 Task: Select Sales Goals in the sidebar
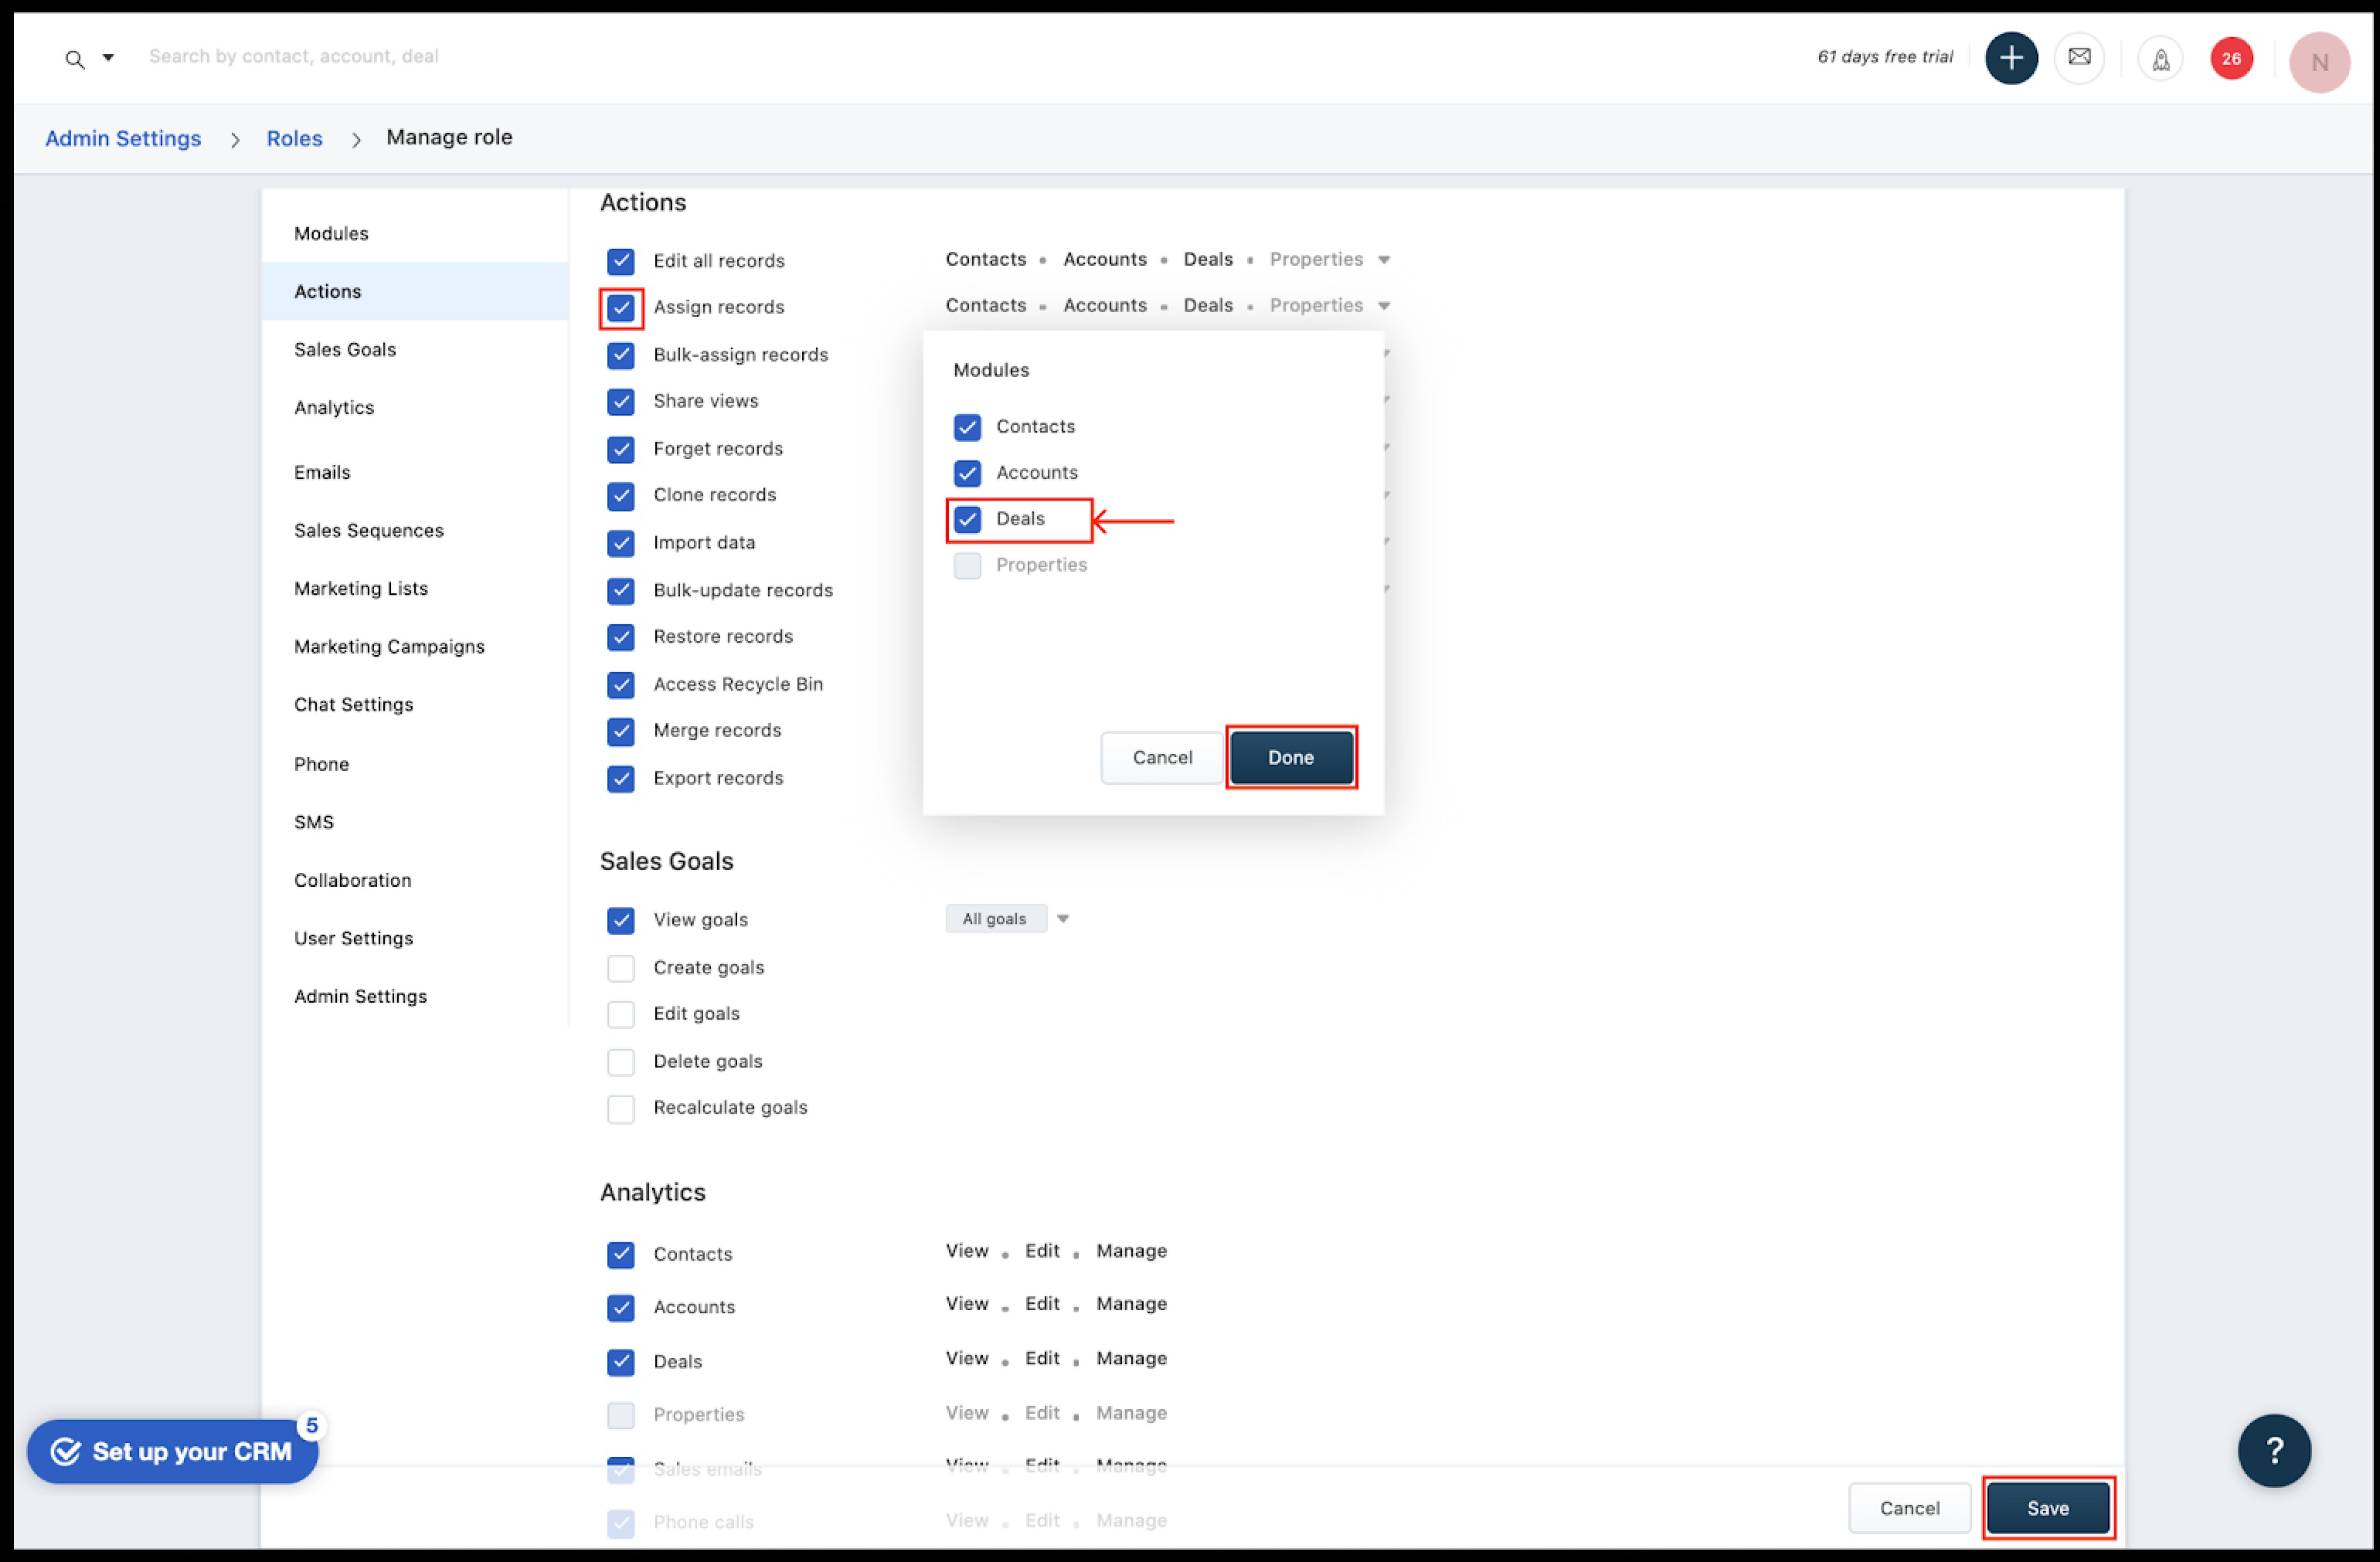(x=415, y=349)
